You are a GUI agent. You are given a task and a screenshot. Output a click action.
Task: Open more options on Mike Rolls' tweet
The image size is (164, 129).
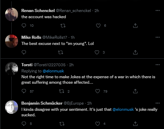[157, 37]
